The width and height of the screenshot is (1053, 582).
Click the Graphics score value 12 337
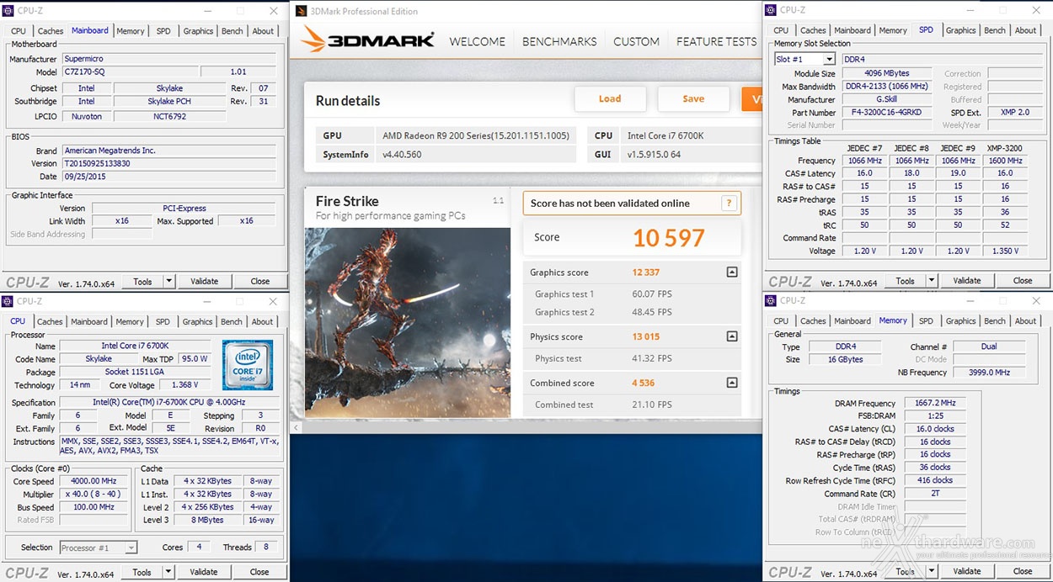click(x=646, y=272)
